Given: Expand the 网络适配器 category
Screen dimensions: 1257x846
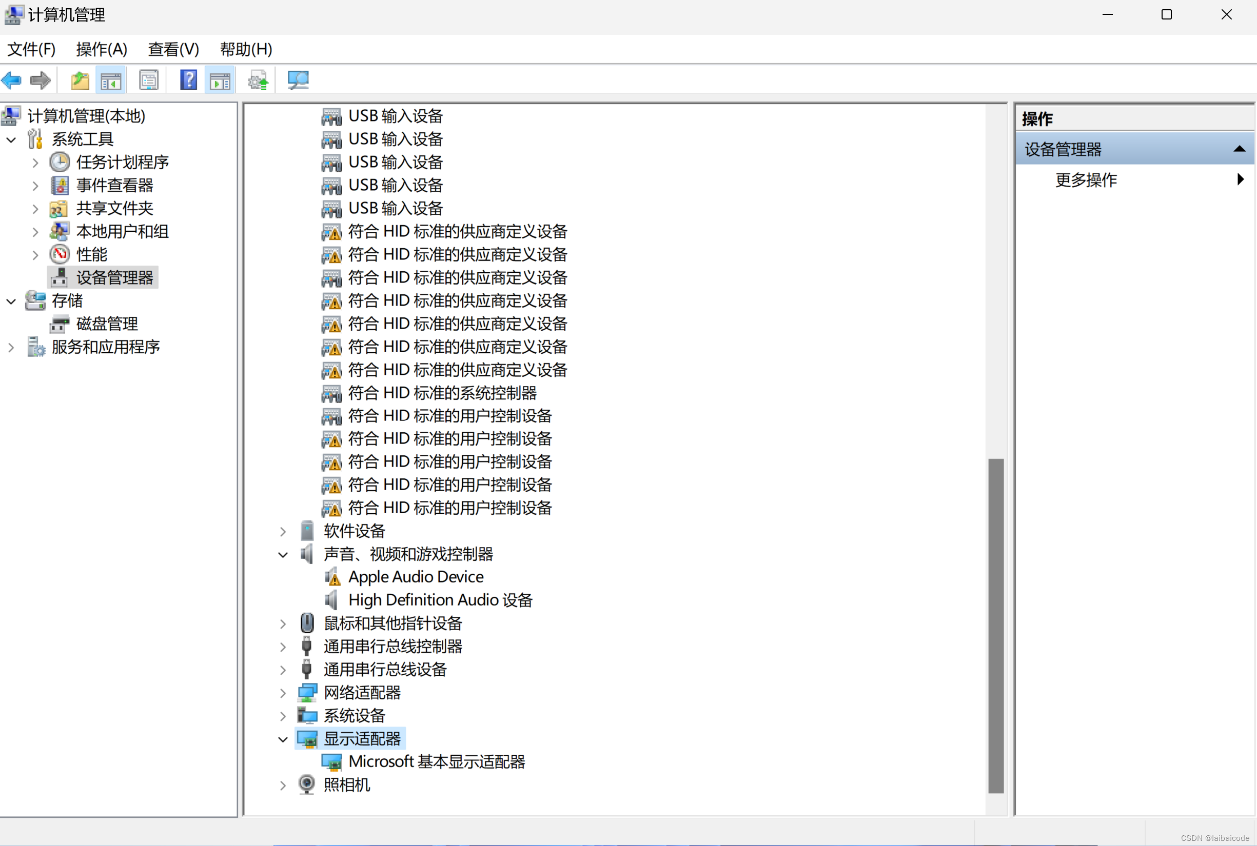Looking at the screenshot, I should point(283,693).
